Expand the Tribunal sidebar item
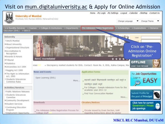Viewport: 165px width, 124px height. pyautogui.click(x=9, y=60)
